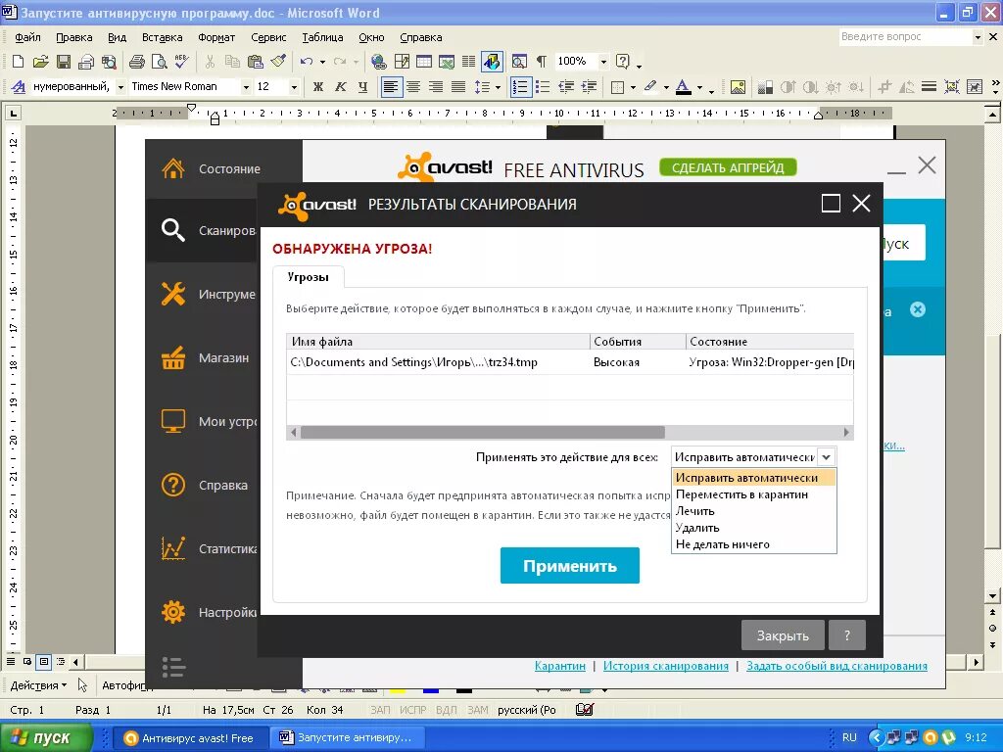Image resolution: width=1003 pixels, height=752 pixels.
Task: Click the Format Painter brush icon
Action: [x=278, y=62]
